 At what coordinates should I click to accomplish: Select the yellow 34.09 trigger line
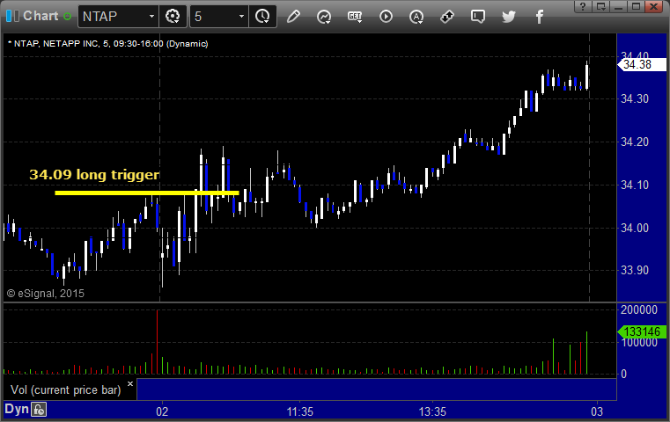(x=146, y=193)
